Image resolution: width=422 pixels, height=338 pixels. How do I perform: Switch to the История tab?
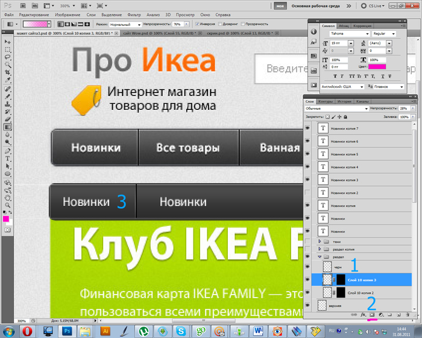(344, 101)
